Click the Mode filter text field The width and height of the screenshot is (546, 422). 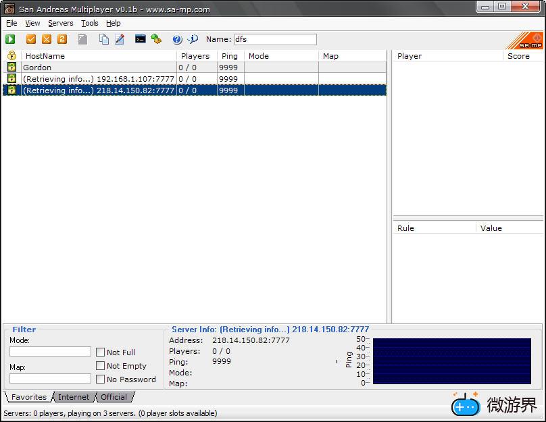pos(50,351)
